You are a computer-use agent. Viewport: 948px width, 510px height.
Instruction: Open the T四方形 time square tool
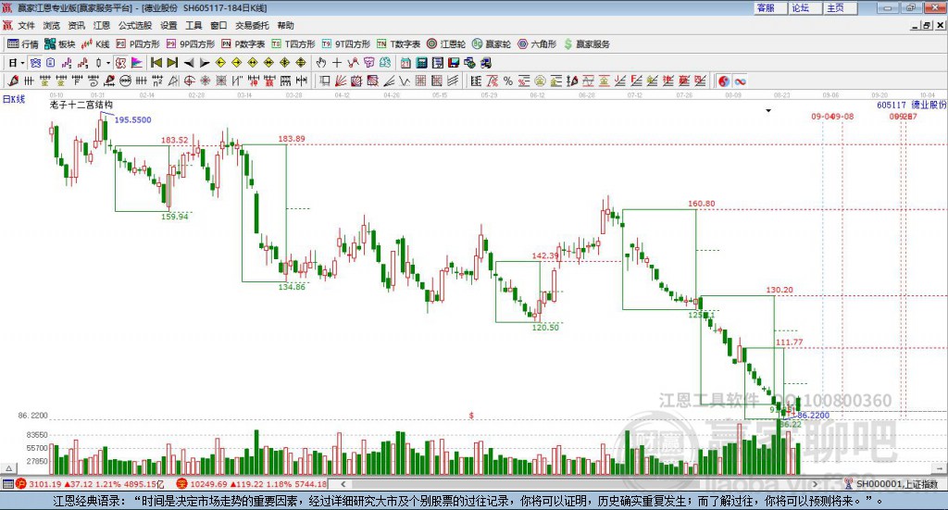pos(293,44)
